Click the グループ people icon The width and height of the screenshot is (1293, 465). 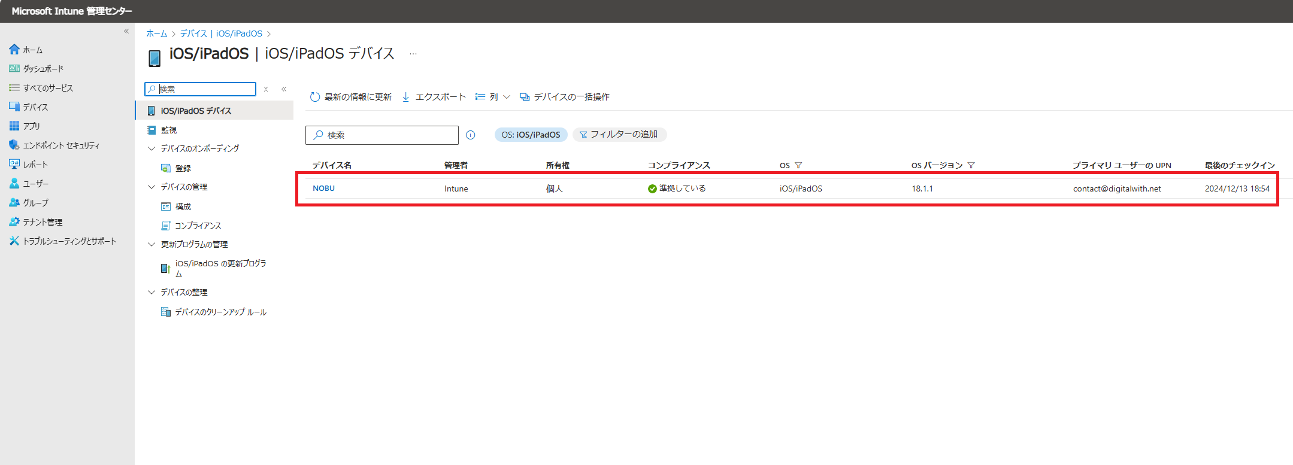click(14, 202)
